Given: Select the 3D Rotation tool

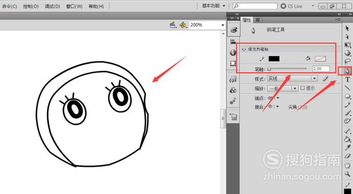Looking at the screenshot, I should (x=347, y=53).
